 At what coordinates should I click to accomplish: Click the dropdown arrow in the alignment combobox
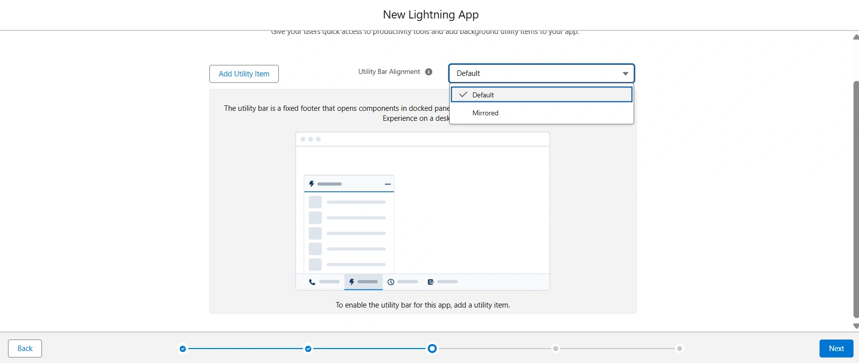[x=625, y=73]
